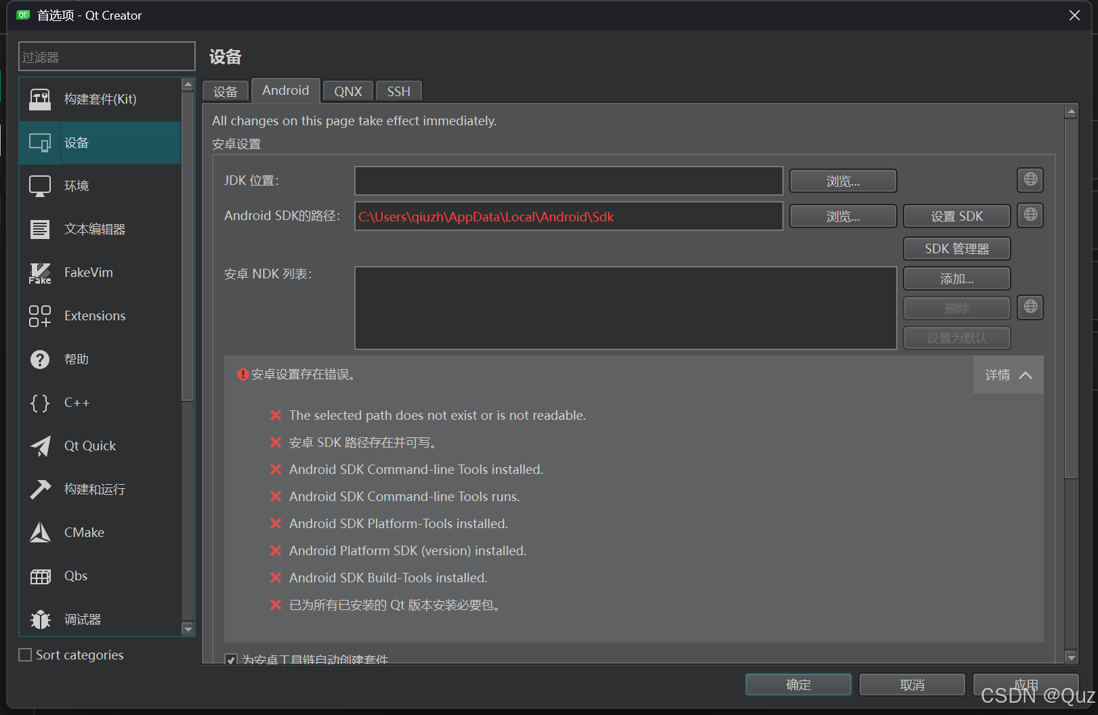Click the globe icon beside 设置 SDK
This screenshot has width=1098, height=715.
click(1030, 215)
